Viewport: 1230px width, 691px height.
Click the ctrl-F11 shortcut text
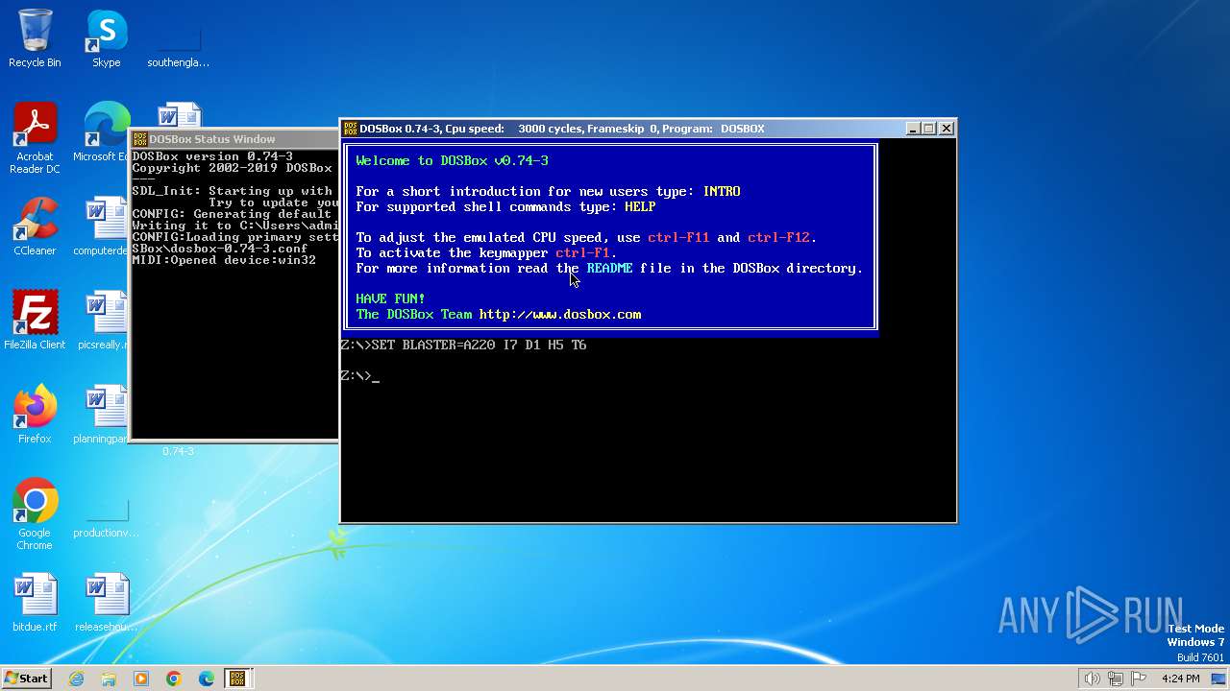pos(678,237)
